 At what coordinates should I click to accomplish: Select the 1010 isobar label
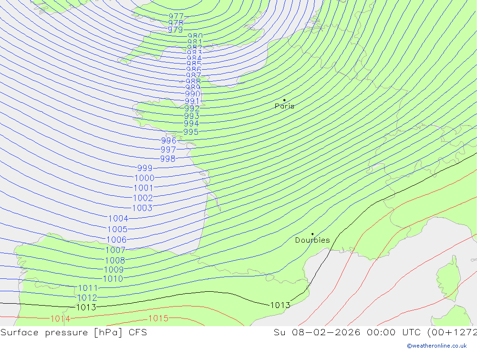(113, 279)
